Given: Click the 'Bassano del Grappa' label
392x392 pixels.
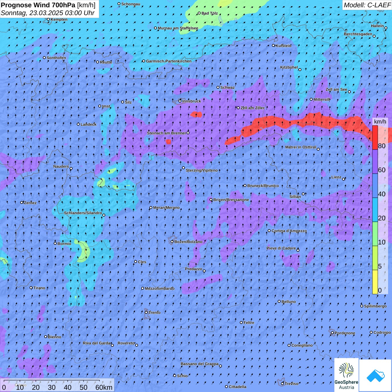Looking at the screenshot, I should tap(200, 364).
